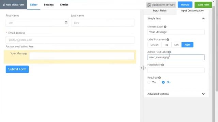
Task: Click the Admin Field Label text box
Action: [x=176, y=57]
